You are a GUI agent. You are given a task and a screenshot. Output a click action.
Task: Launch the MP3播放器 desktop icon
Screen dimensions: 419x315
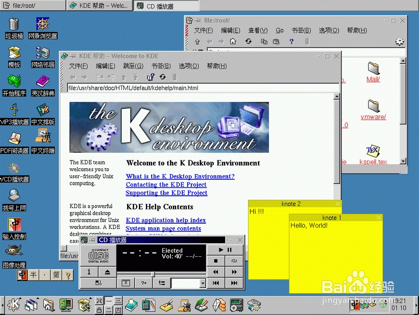click(15, 114)
